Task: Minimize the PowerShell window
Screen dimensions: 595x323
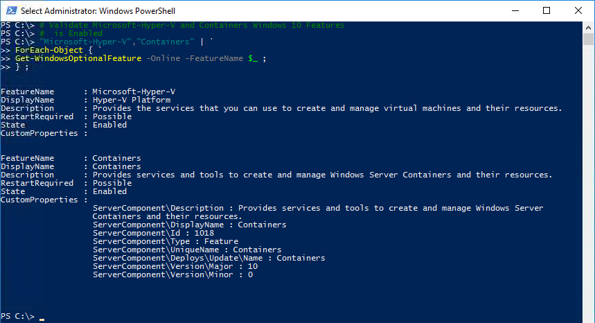Action: click(515, 10)
